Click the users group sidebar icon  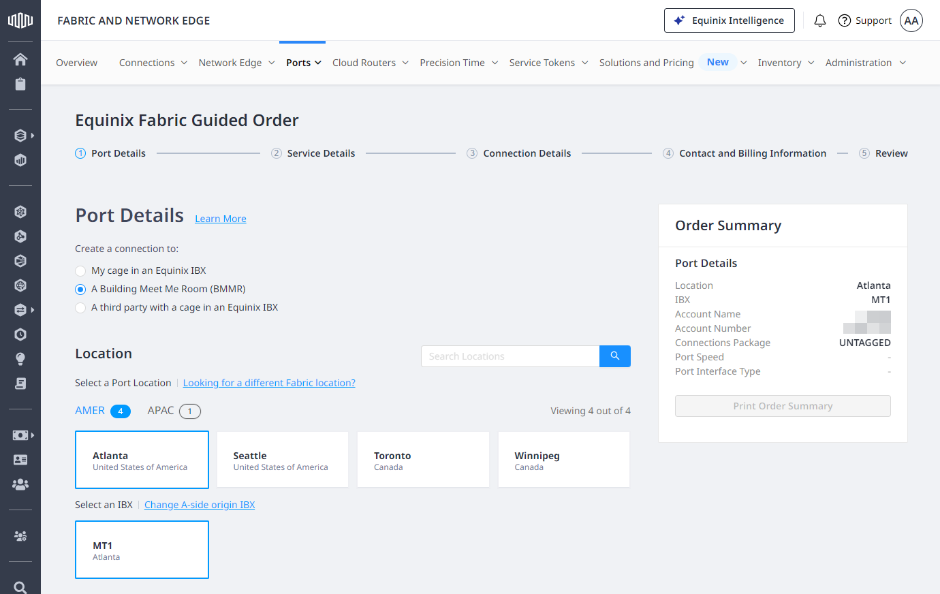pos(20,484)
